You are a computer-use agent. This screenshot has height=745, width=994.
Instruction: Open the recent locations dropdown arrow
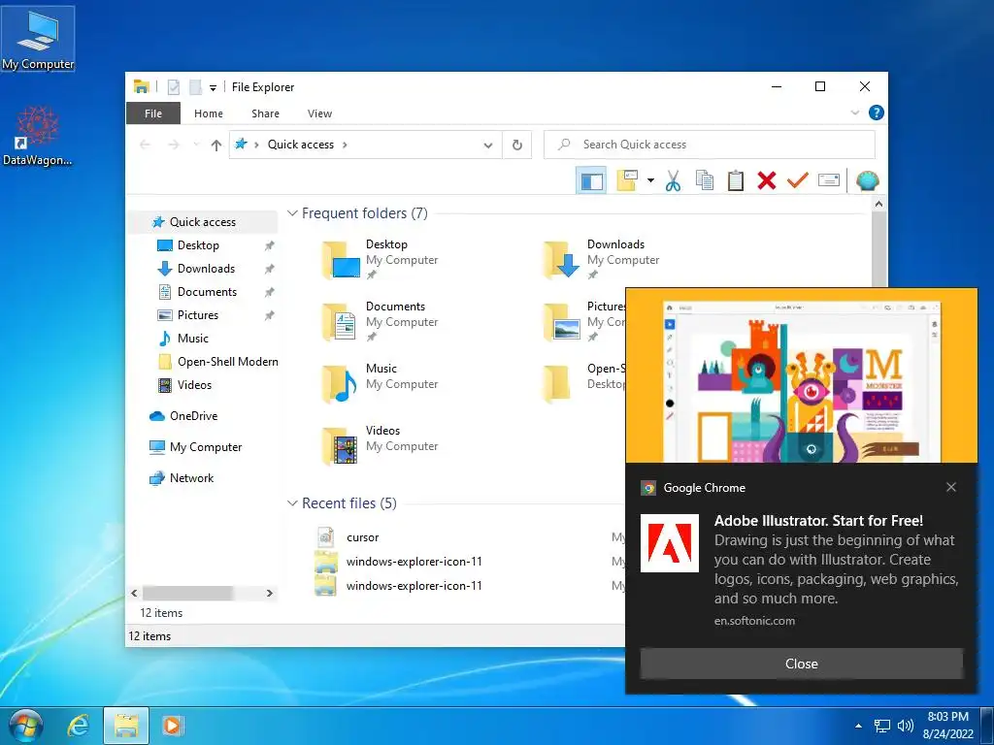click(196, 145)
